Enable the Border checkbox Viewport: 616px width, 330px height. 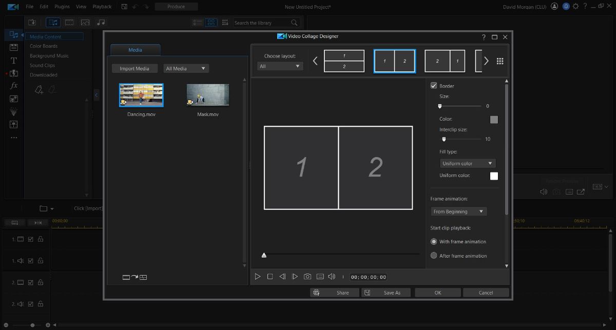434,86
